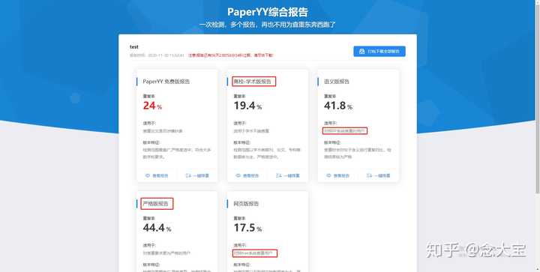Viewport: 540px width, 272px height.
Task: Click 一键降重 icon in 语义版报告 card
Action: point(370,175)
